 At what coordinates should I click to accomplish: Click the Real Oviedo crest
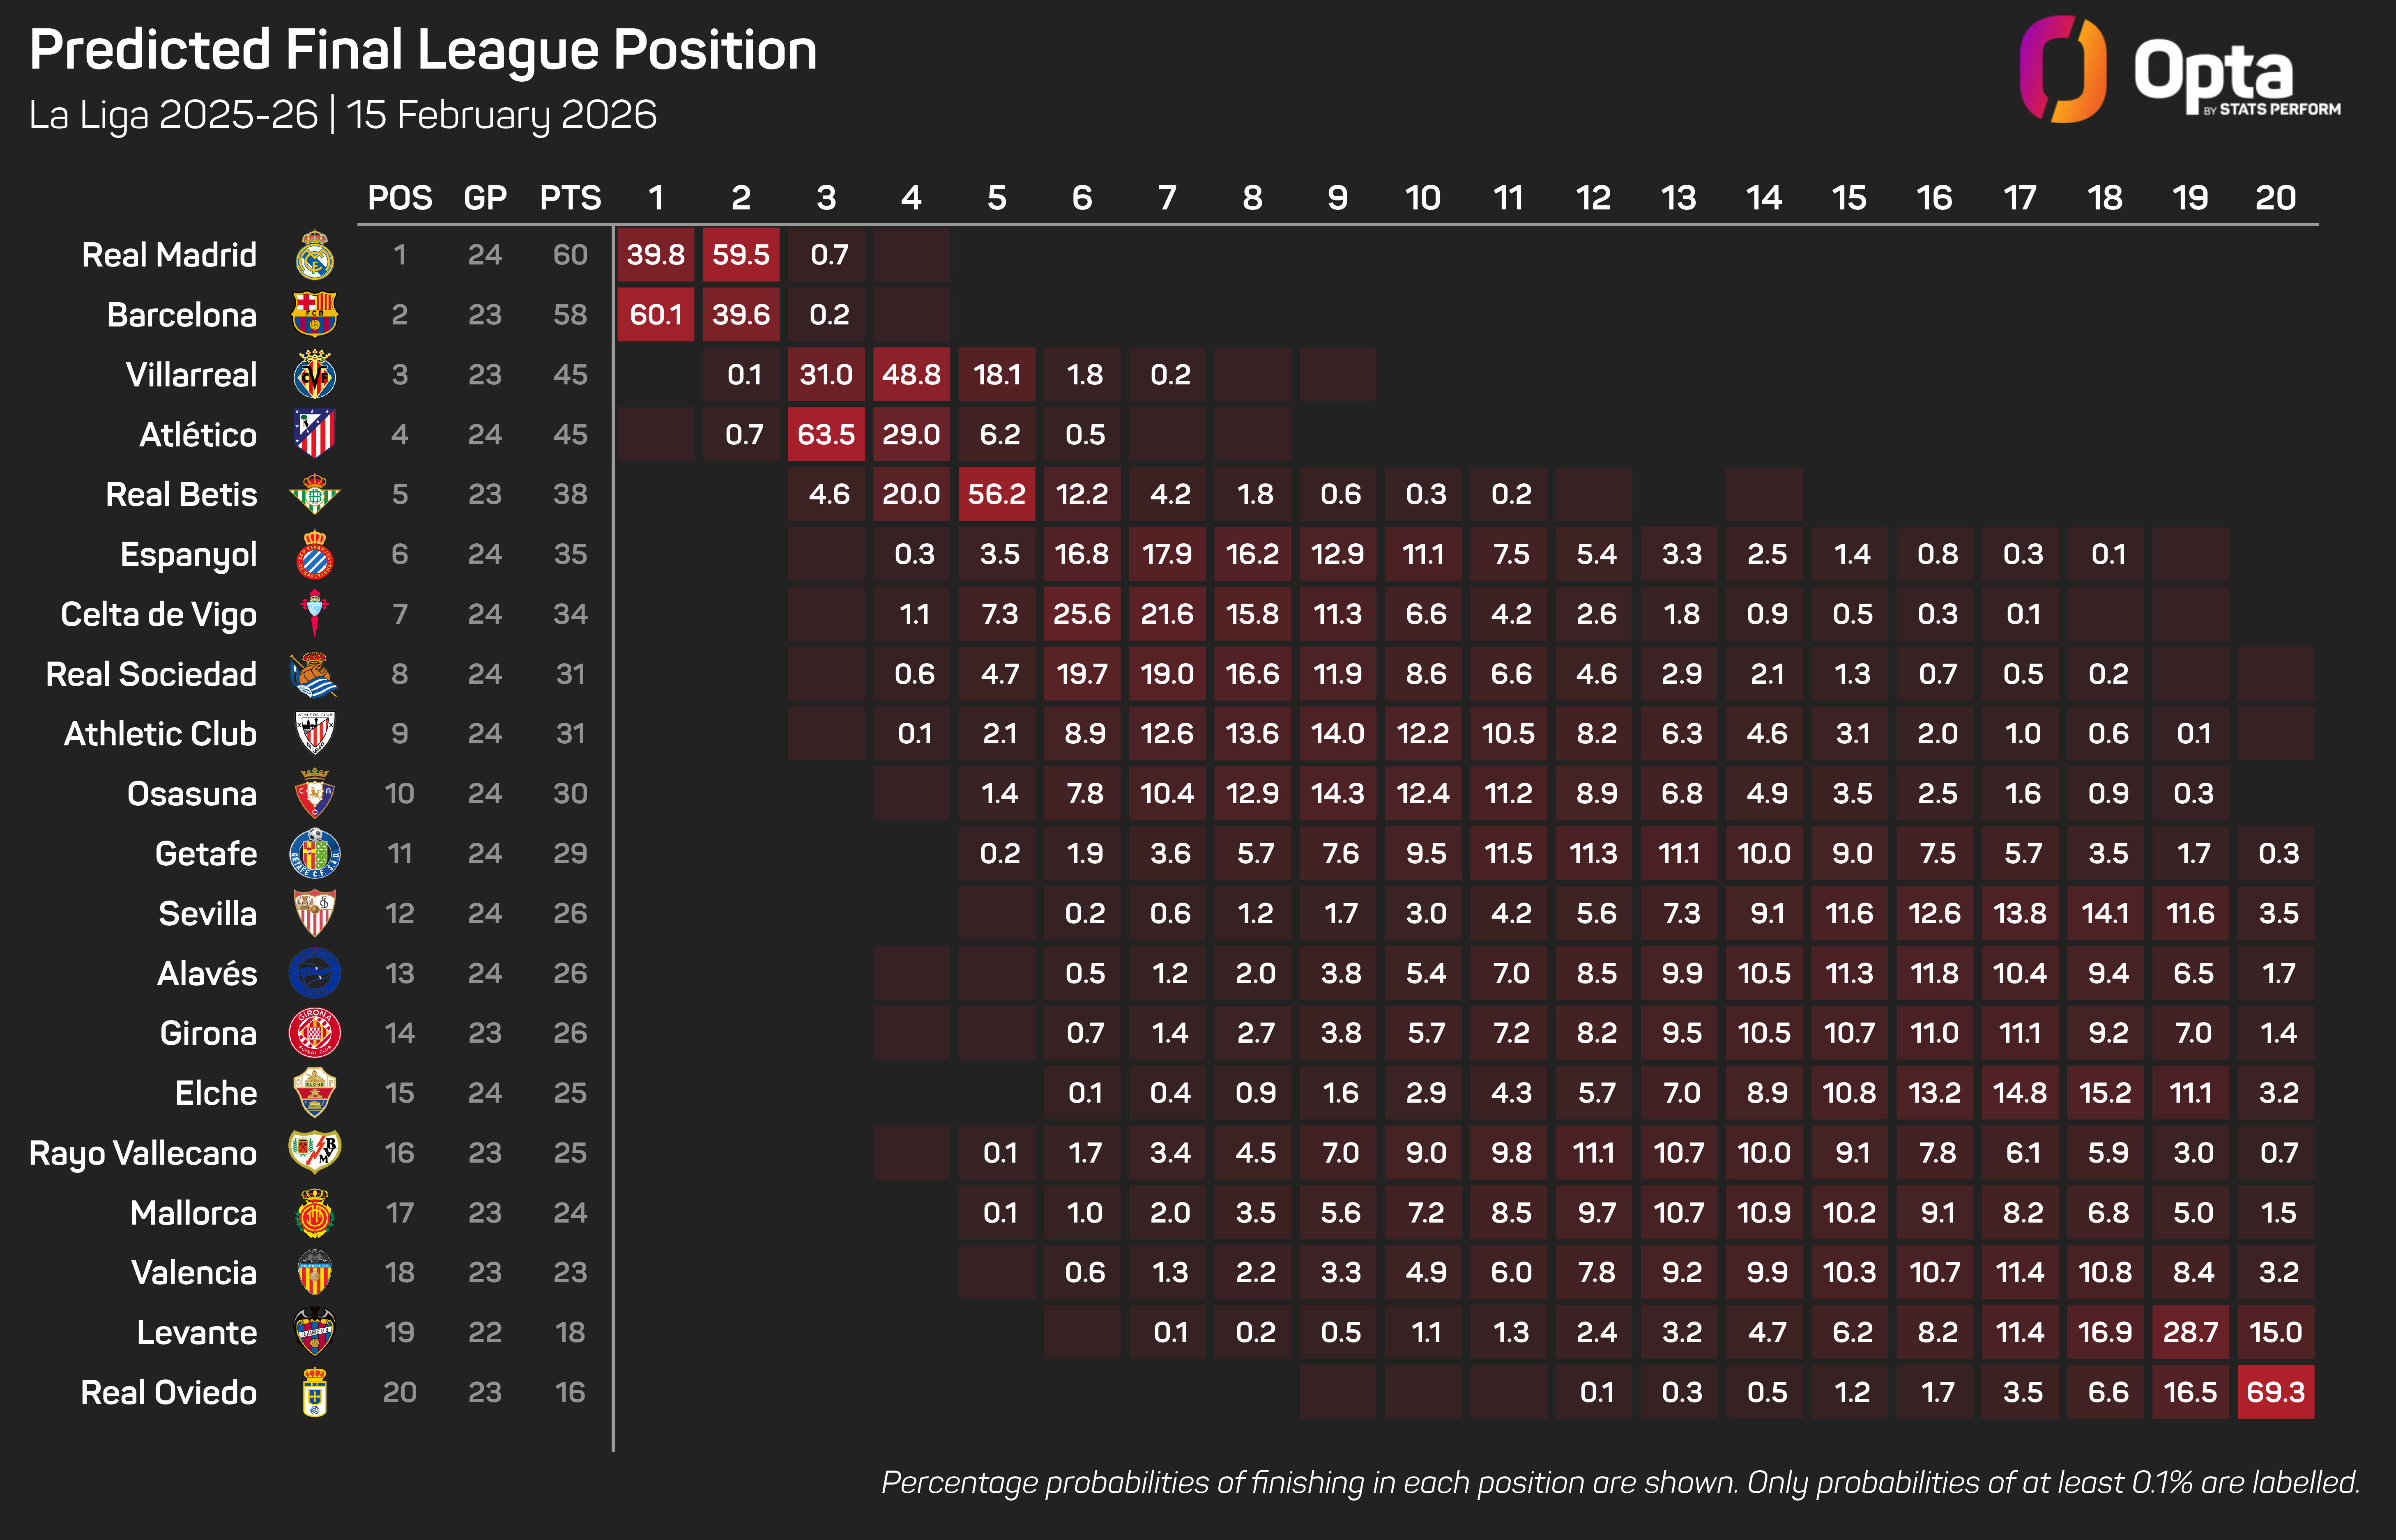click(314, 1392)
